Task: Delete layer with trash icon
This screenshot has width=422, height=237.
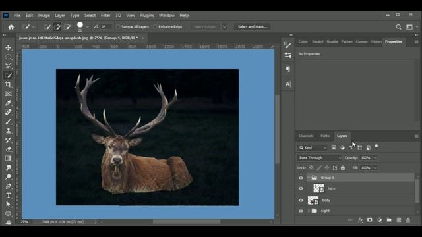Action: click(x=408, y=220)
